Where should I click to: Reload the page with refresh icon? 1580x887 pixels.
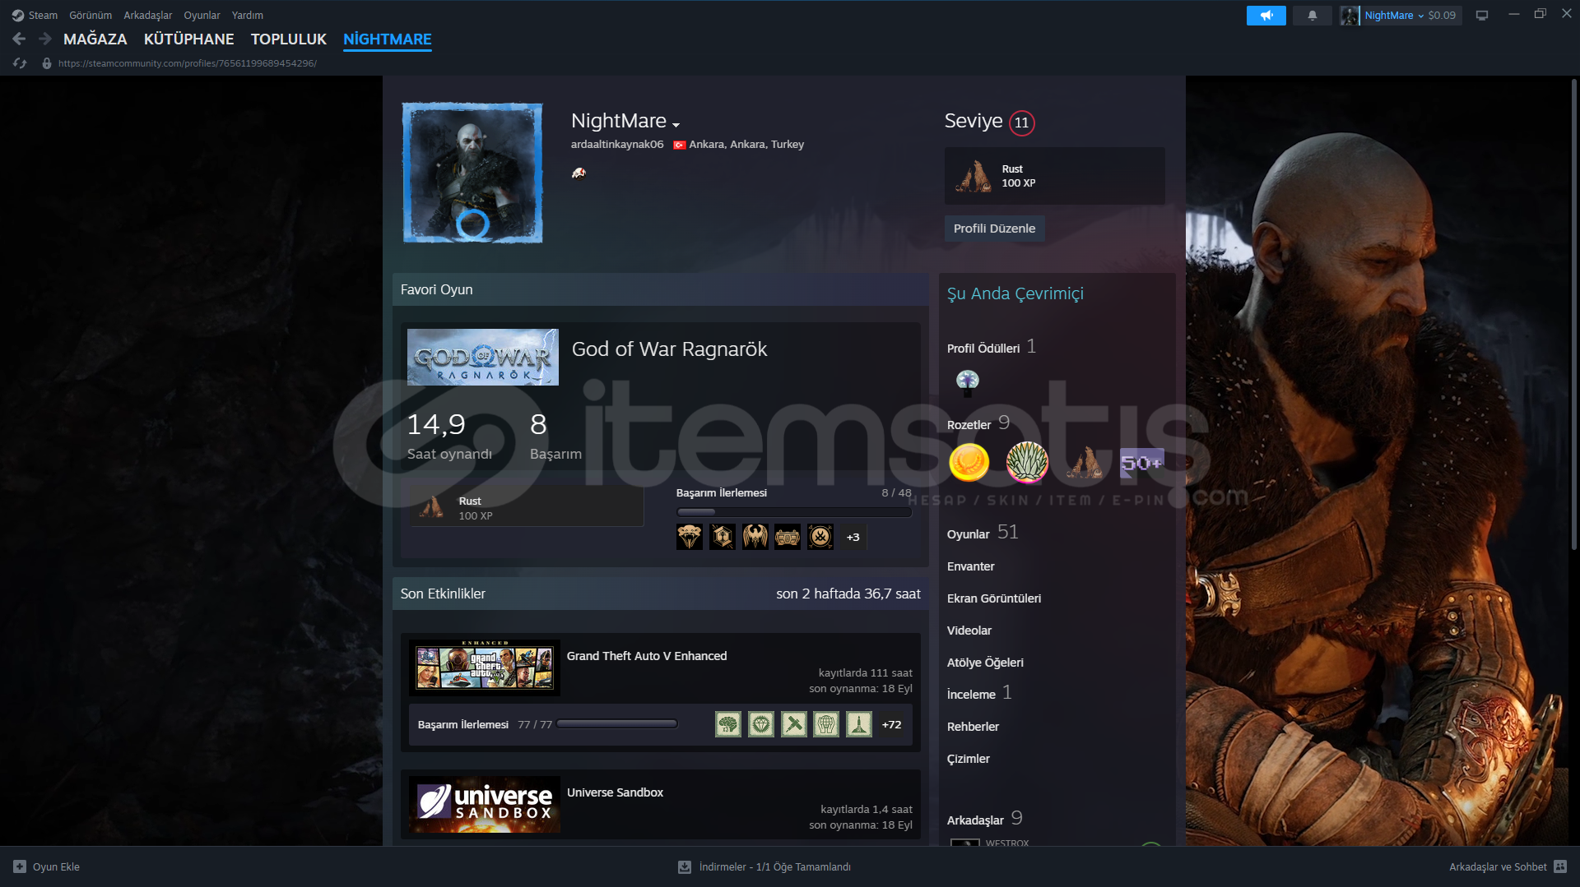click(20, 63)
